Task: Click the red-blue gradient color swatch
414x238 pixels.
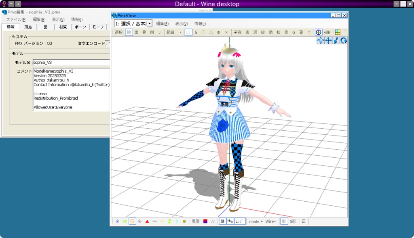Action: [205, 221]
